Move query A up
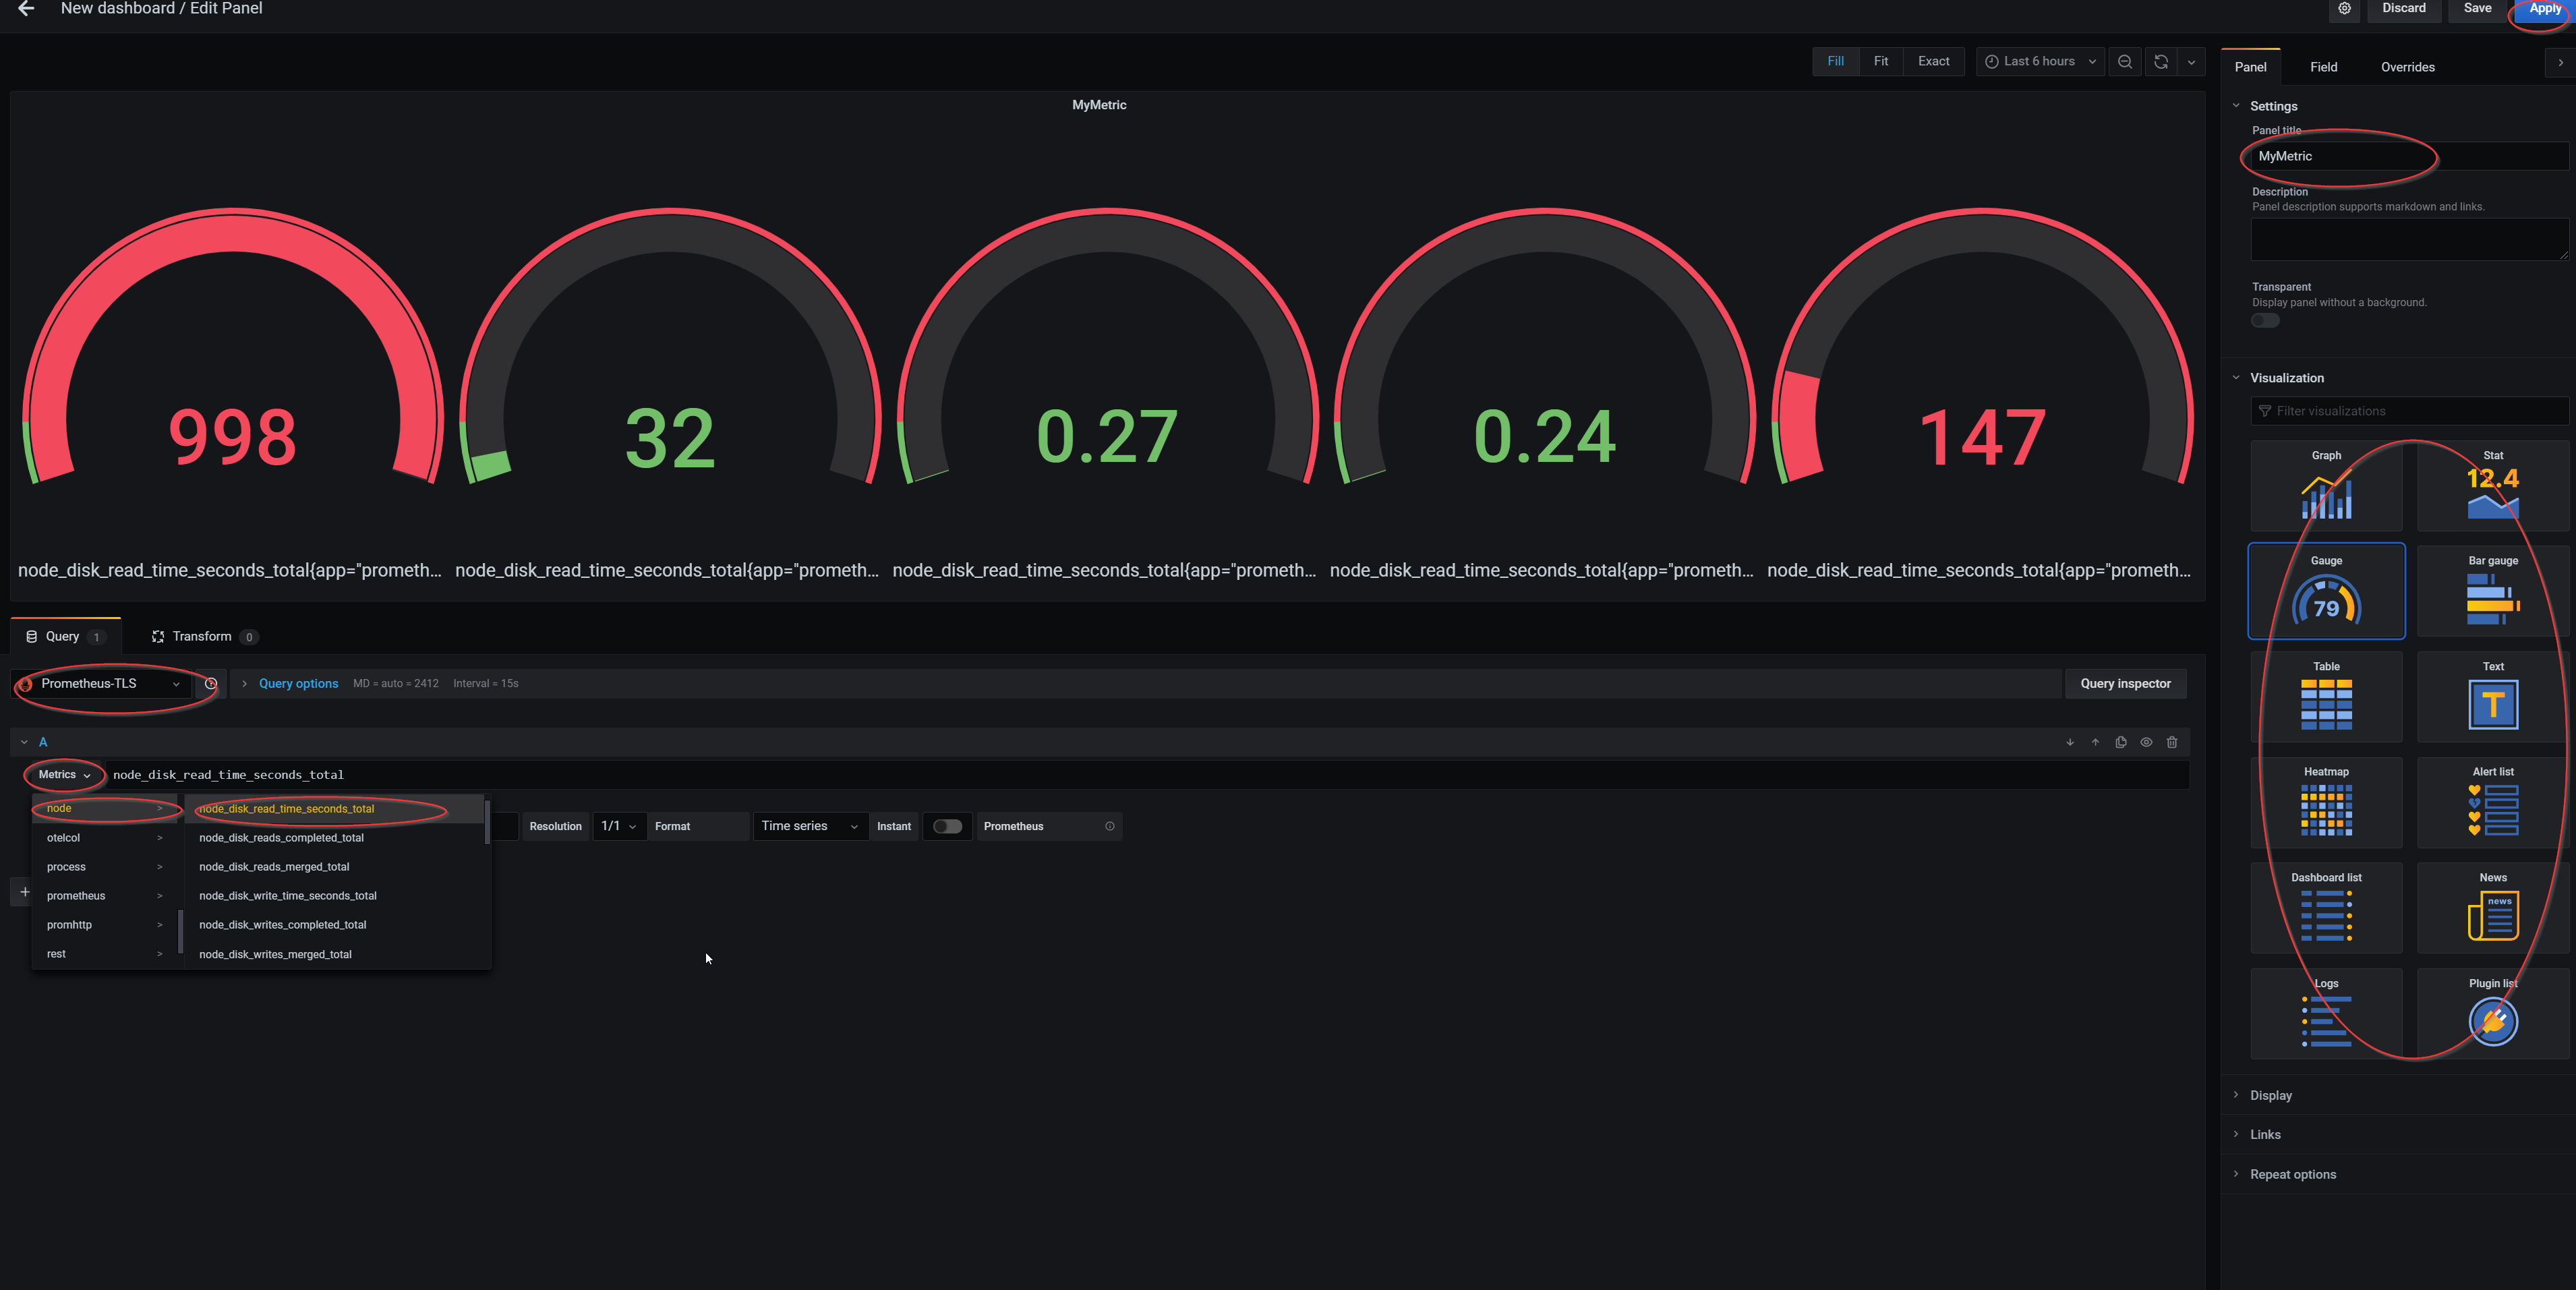 tap(2095, 742)
